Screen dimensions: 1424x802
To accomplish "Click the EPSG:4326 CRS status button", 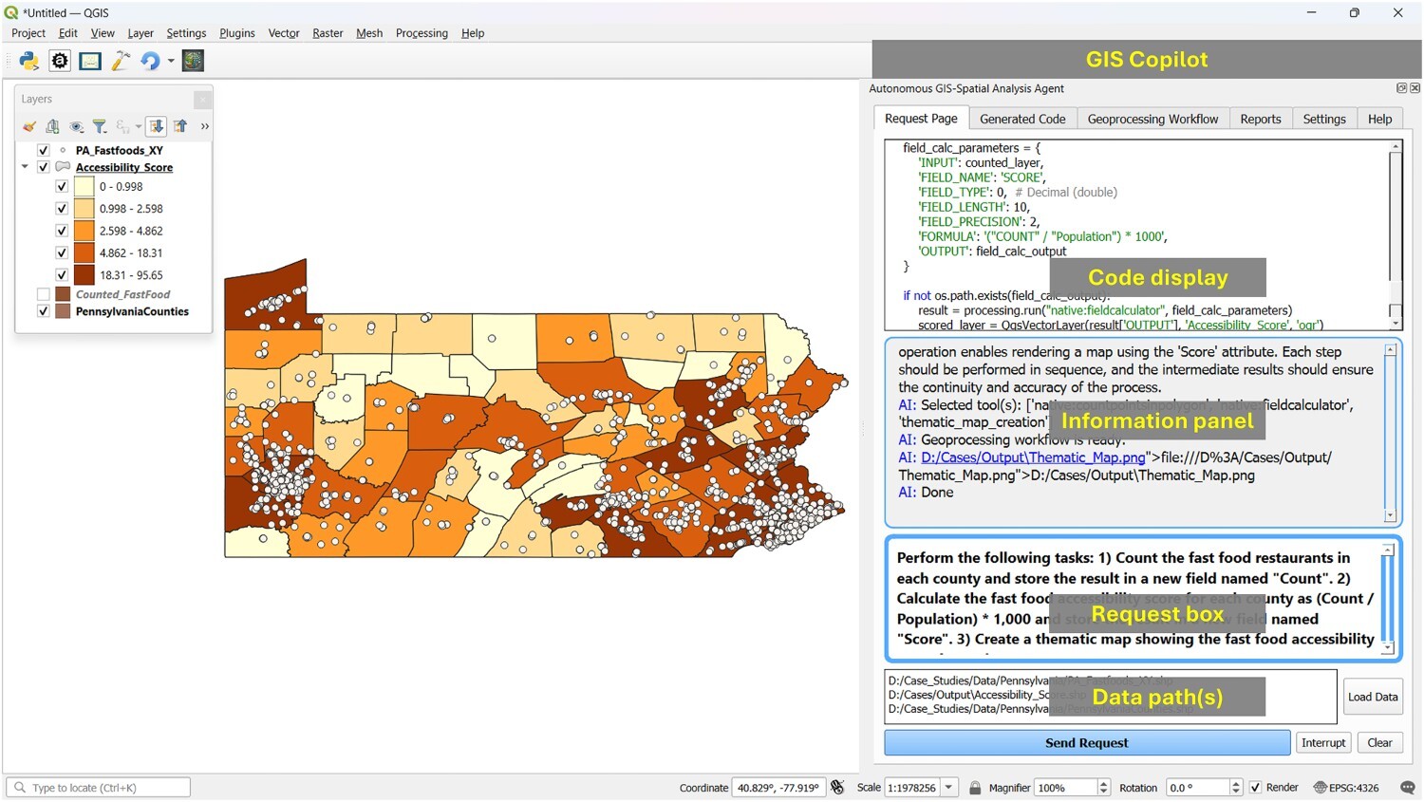I will [1346, 788].
